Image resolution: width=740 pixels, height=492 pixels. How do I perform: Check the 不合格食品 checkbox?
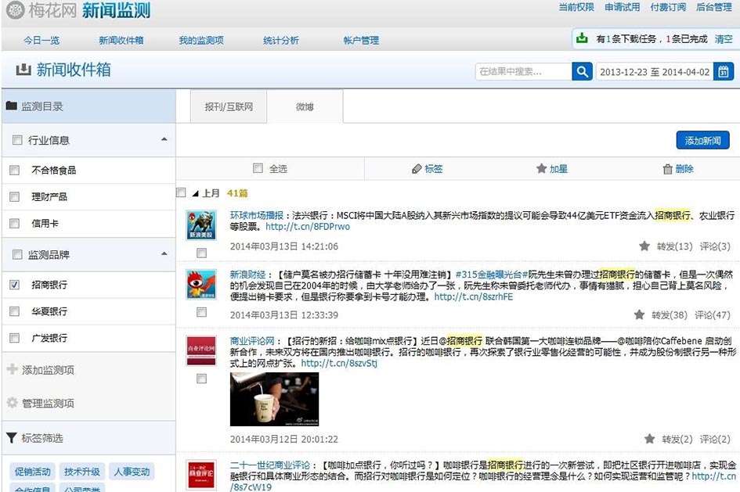pyautogui.click(x=15, y=170)
